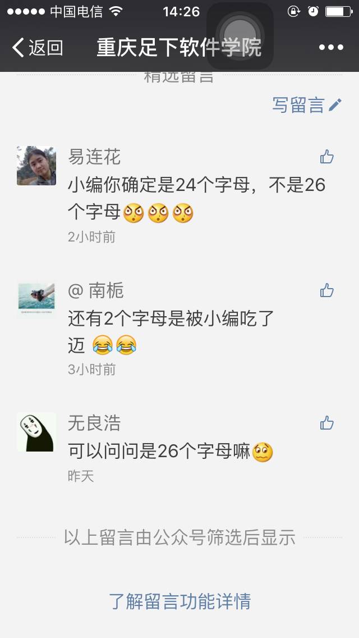The image size is (359, 638).
Task: Open the three-dots more menu
Action: (x=331, y=48)
